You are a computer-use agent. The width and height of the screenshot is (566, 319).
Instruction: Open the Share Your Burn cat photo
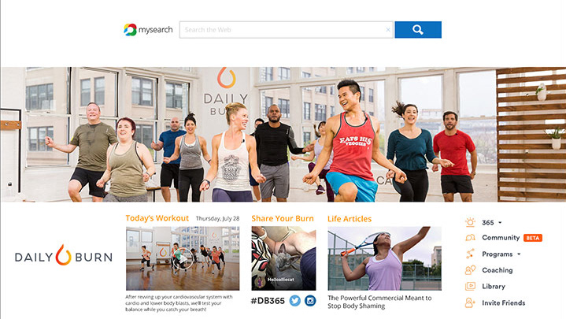[283, 258]
